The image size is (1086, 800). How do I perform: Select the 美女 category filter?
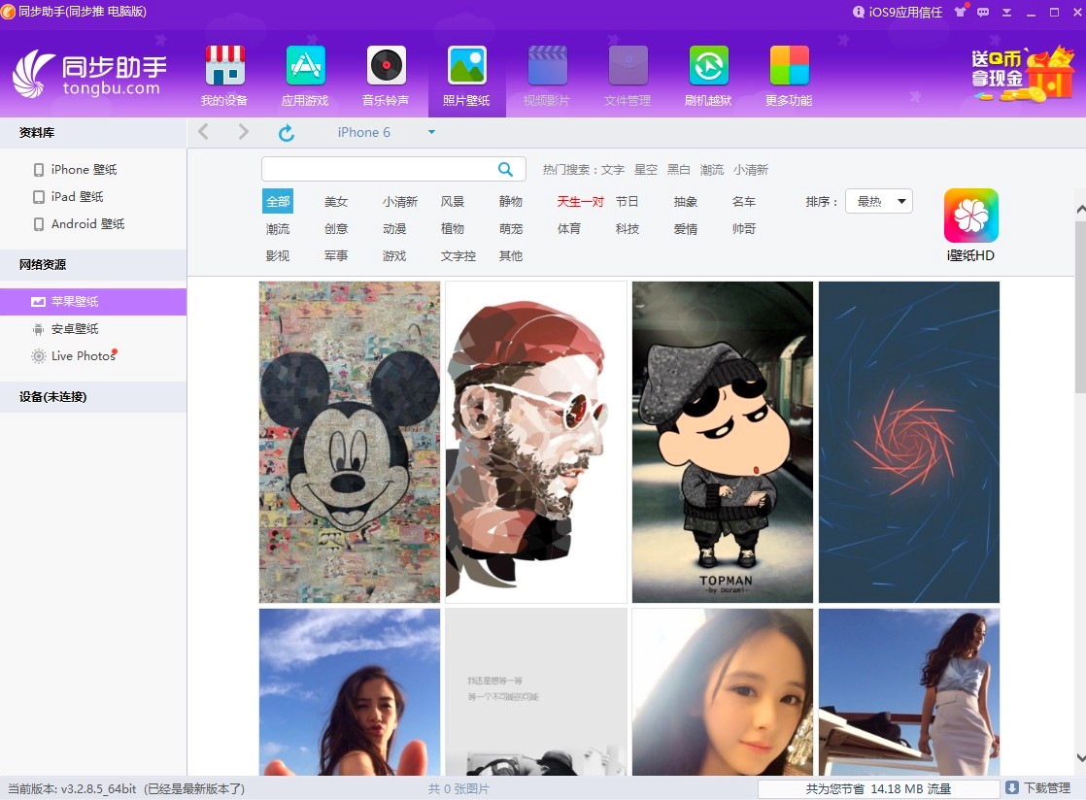[x=336, y=202]
